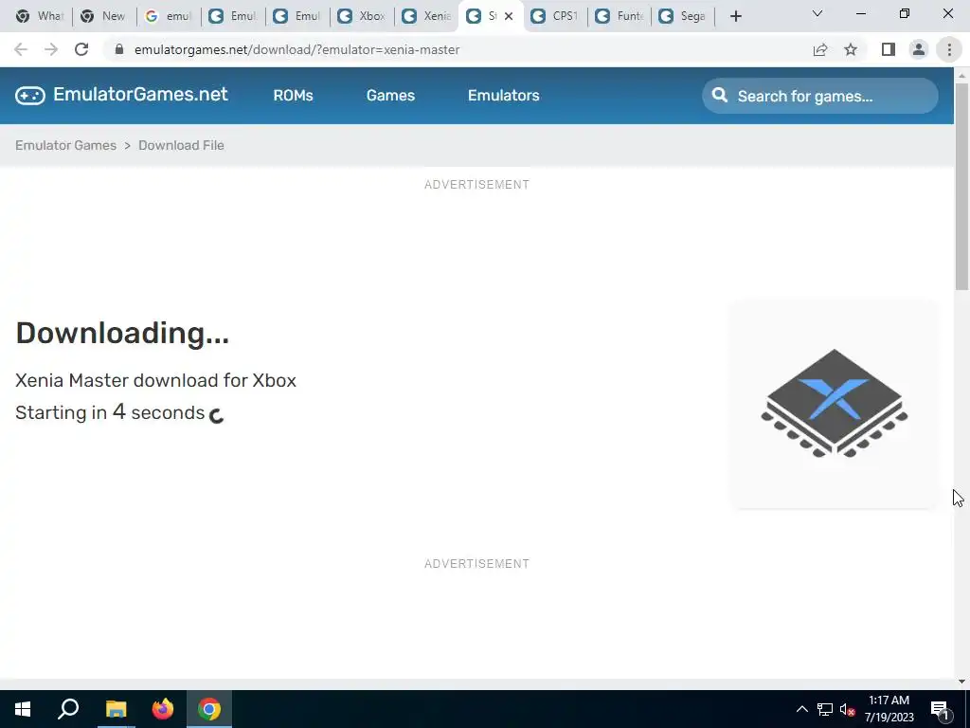Open the Windows Start menu
The image size is (970, 728).
coord(23,709)
